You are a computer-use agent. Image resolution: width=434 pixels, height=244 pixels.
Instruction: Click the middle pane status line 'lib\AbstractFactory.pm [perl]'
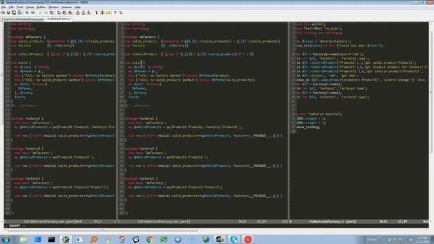[163, 222]
